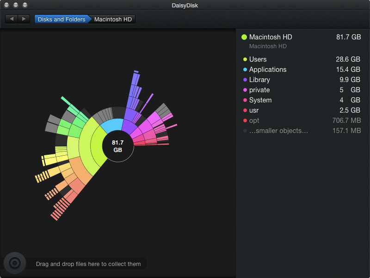Click the large green Macintosh HD dot
Image resolution: width=370 pixels, height=278 pixels.
point(244,37)
